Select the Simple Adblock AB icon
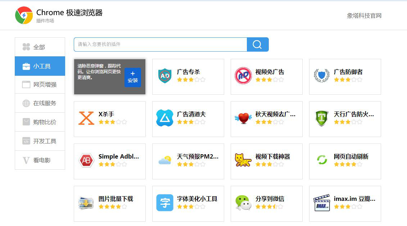The image size is (407, 226). click(x=86, y=160)
